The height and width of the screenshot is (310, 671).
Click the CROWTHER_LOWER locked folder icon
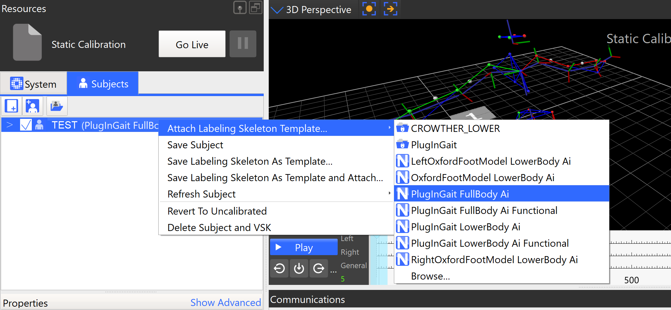click(402, 128)
